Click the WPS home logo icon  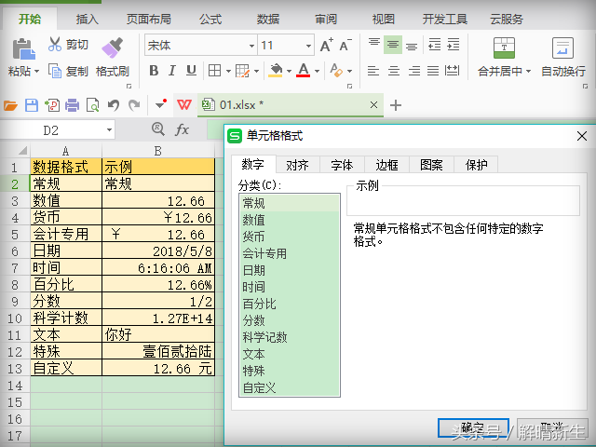(x=184, y=104)
